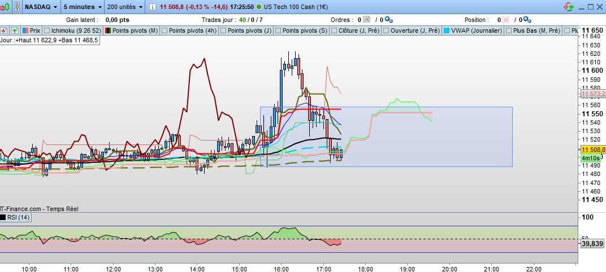Enable the Points pivots (J) checkbox
The width and height of the screenshot is (606, 272).
click(x=223, y=30)
